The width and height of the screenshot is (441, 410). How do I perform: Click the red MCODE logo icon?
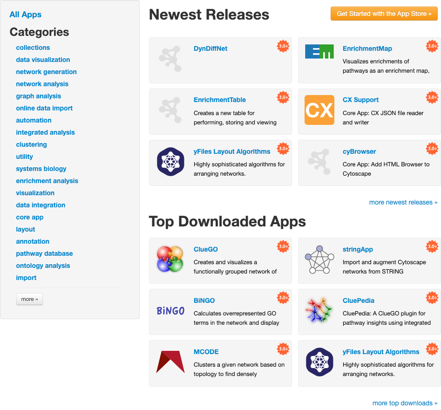(170, 362)
